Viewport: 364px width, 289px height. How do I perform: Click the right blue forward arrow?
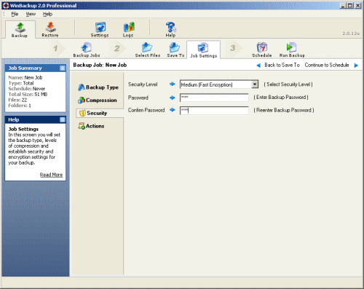[356, 66]
